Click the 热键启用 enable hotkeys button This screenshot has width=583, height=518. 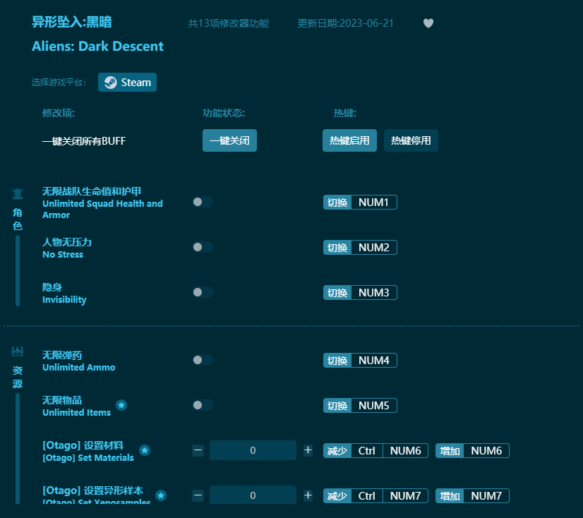(349, 140)
